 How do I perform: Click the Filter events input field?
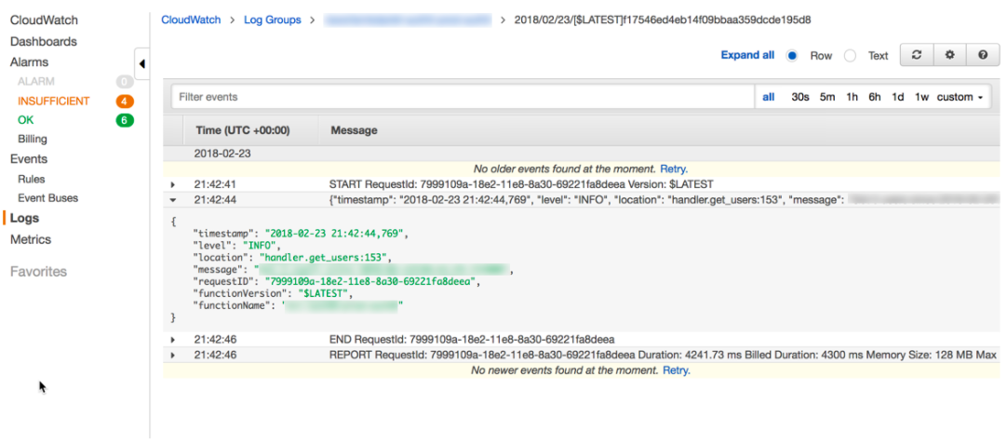(x=463, y=97)
